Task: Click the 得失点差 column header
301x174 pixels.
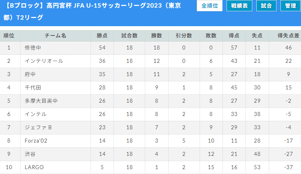Action: [288, 36]
